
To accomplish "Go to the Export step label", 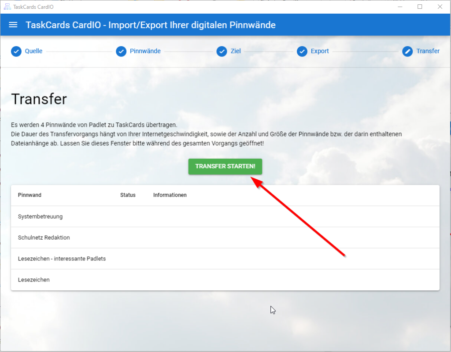I will point(320,51).
